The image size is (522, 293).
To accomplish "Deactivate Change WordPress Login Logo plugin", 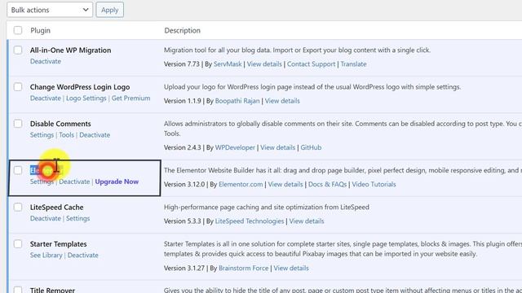I will point(46,98).
